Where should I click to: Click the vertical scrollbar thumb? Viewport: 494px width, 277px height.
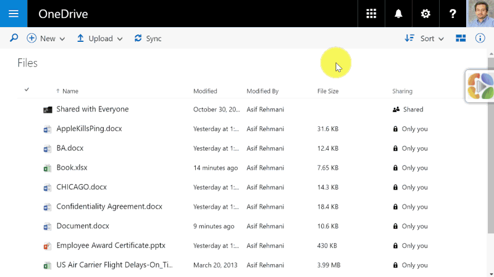491,145
